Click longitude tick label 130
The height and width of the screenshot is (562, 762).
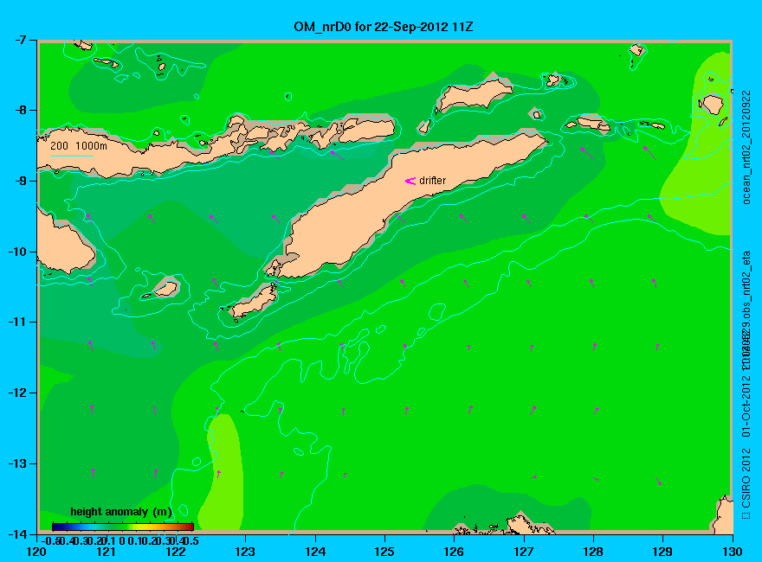pyautogui.click(x=732, y=552)
